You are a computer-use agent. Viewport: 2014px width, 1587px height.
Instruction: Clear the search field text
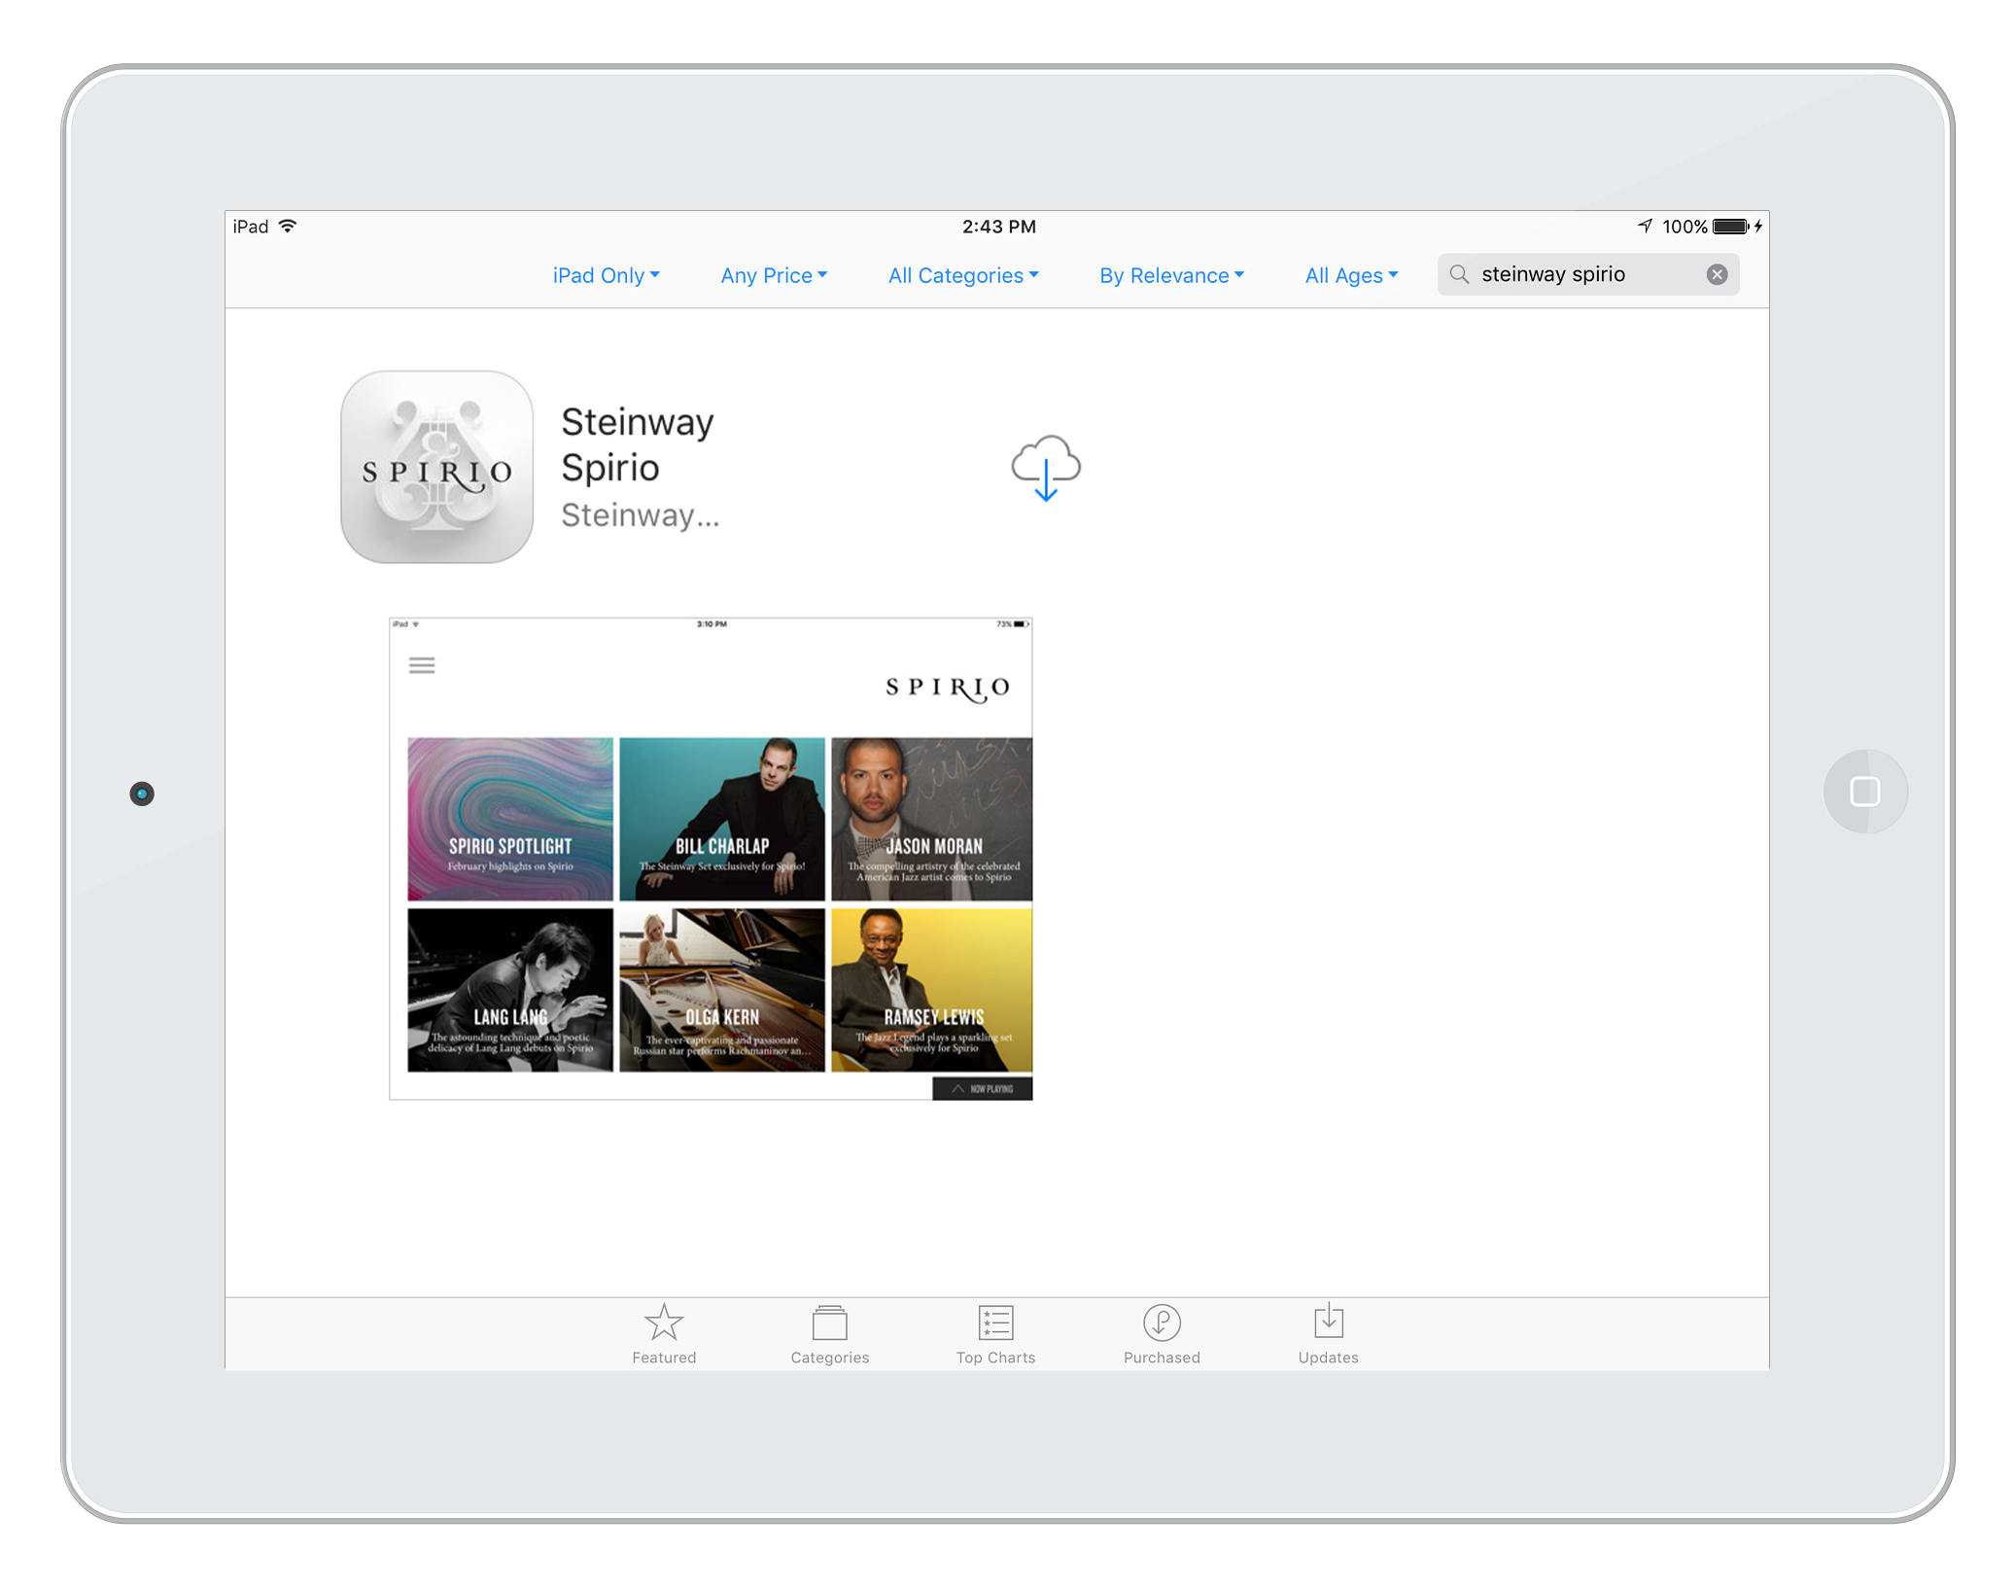pos(1717,274)
